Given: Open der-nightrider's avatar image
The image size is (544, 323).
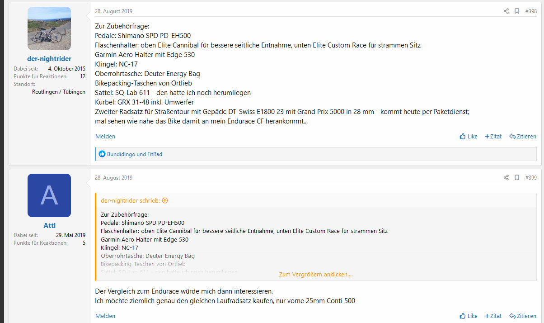Looking at the screenshot, I should click(x=49, y=28).
